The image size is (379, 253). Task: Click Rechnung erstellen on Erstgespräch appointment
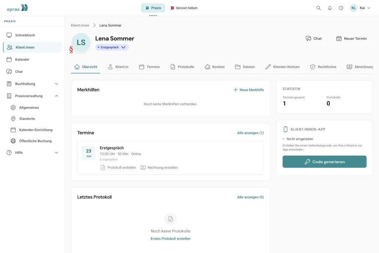pyautogui.click(x=159, y=167)
